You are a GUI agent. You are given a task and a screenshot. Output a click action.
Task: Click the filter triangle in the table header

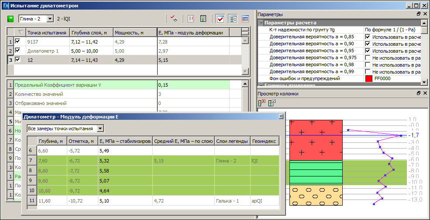(20, 33)
